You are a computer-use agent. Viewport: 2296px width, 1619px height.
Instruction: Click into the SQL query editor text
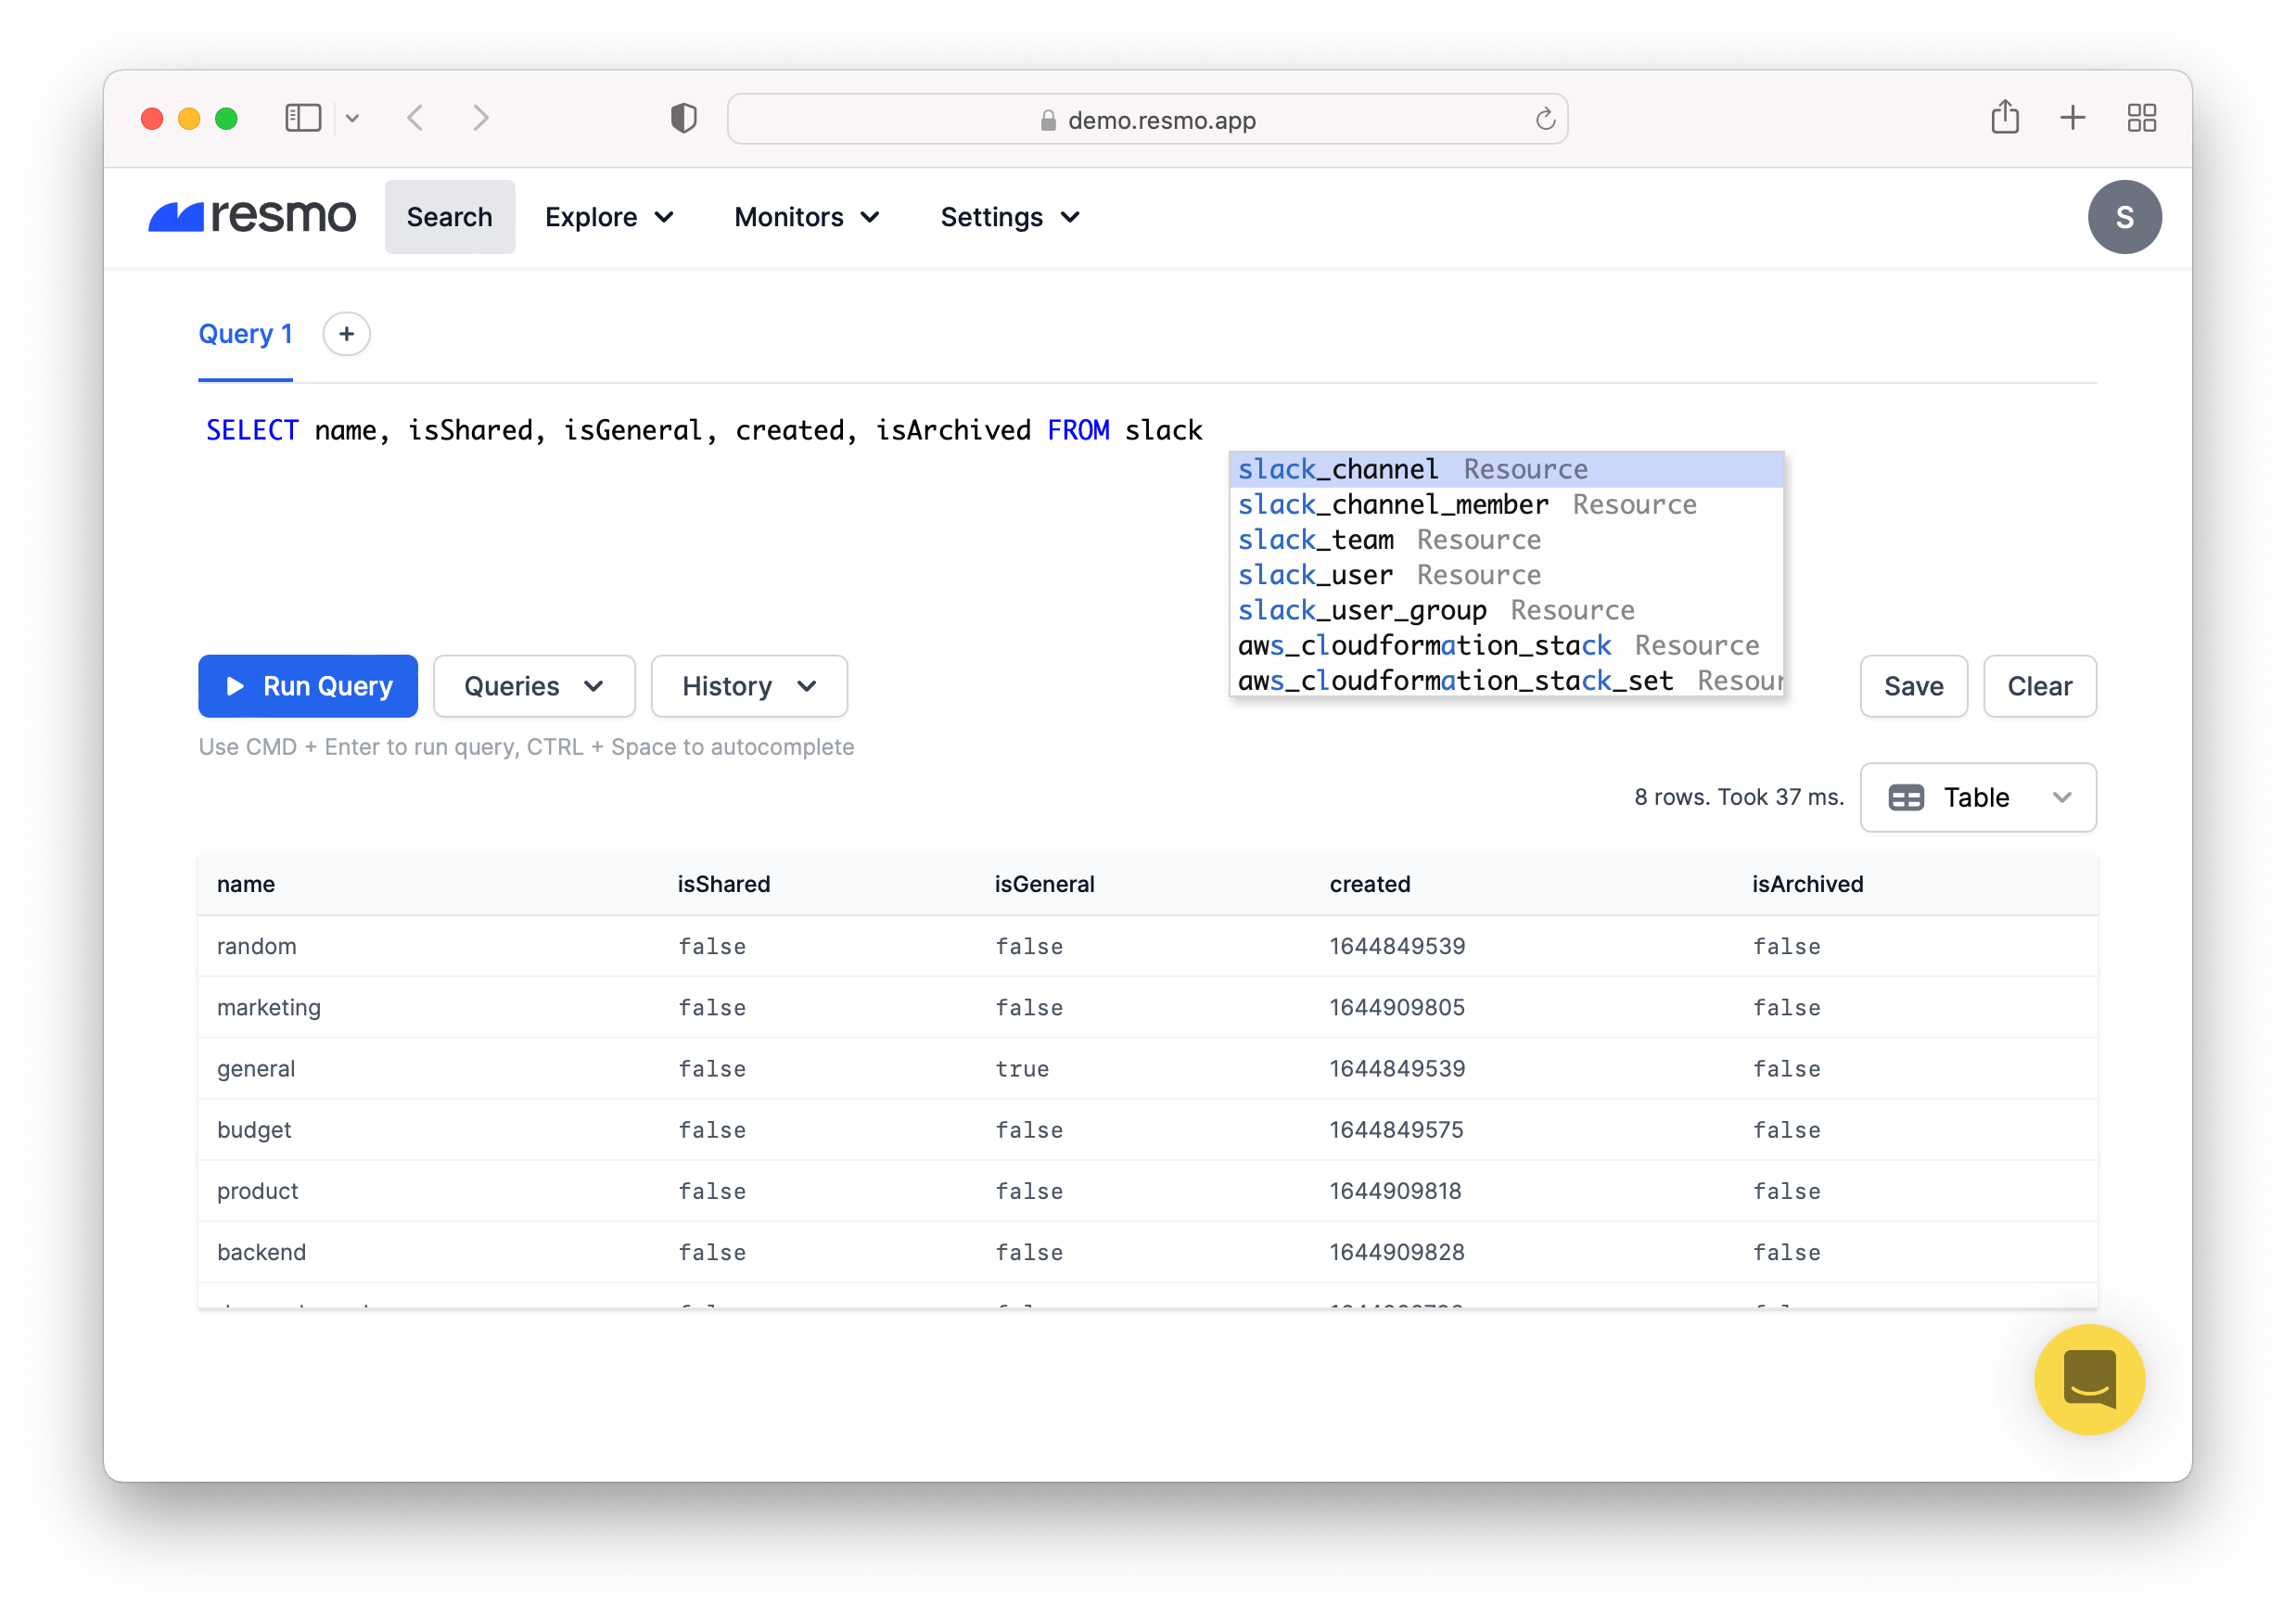[x=704, y=430]
